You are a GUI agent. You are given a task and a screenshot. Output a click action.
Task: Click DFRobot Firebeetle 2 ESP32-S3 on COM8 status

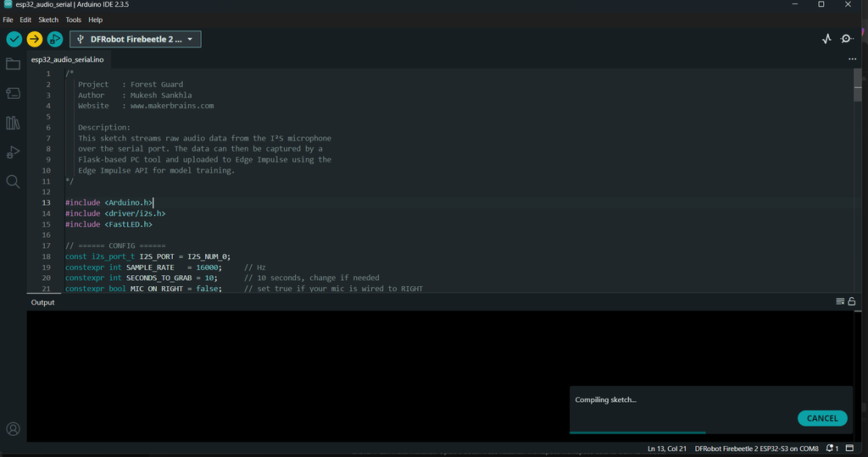[756, 449]
